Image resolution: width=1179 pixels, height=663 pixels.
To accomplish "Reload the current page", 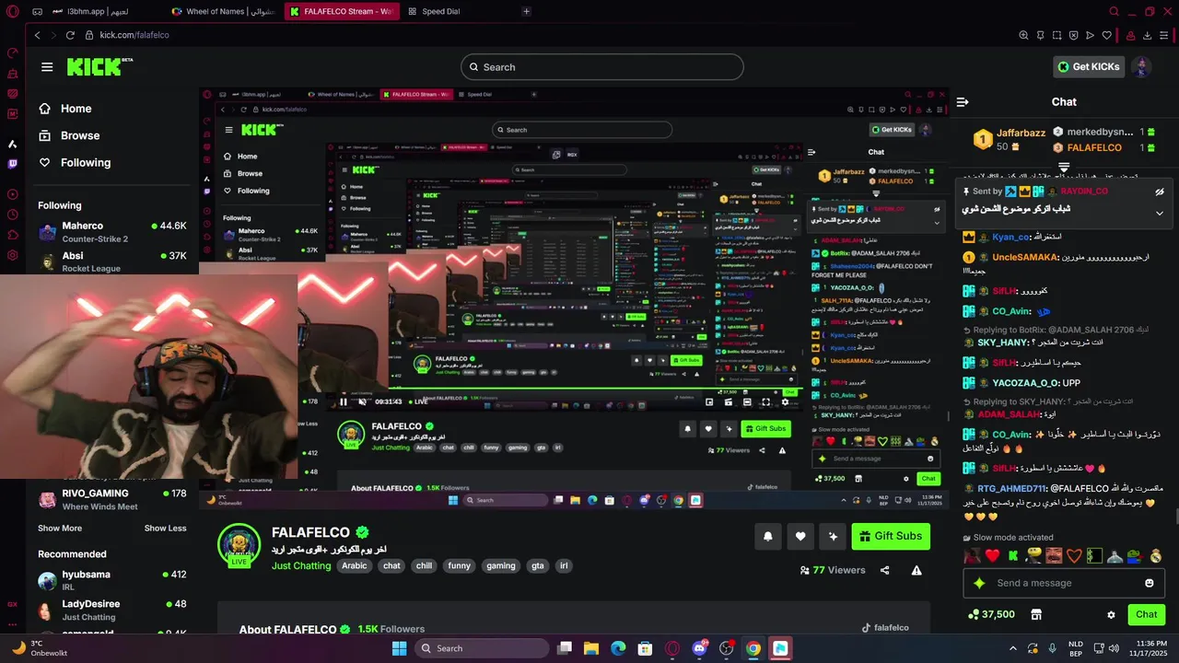I will pos(70,35).
